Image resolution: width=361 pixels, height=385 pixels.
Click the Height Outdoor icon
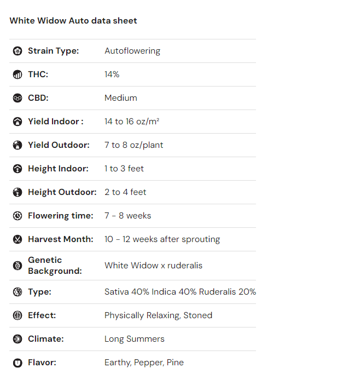coord(18,192)
